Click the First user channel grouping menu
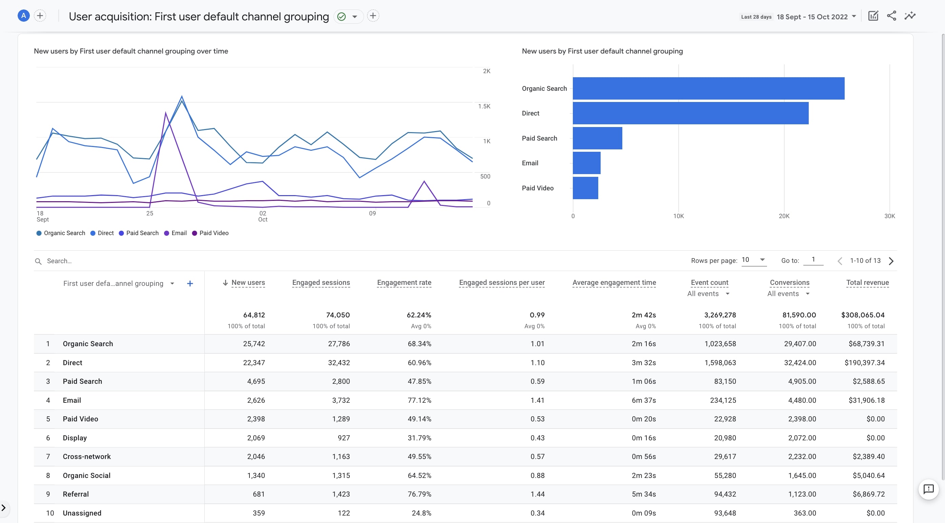 (x=119, y=282)
